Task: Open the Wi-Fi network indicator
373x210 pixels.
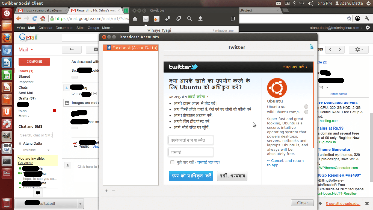Action: click(302, 3)
